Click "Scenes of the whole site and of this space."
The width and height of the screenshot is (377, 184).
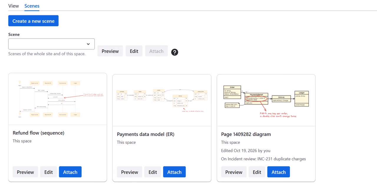pos(47,54)
